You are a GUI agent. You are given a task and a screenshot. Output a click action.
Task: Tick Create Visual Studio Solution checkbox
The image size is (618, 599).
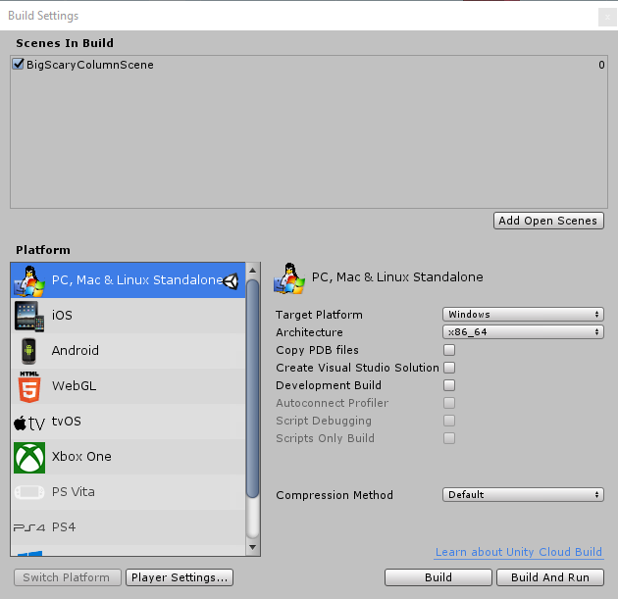coord(449,368)
